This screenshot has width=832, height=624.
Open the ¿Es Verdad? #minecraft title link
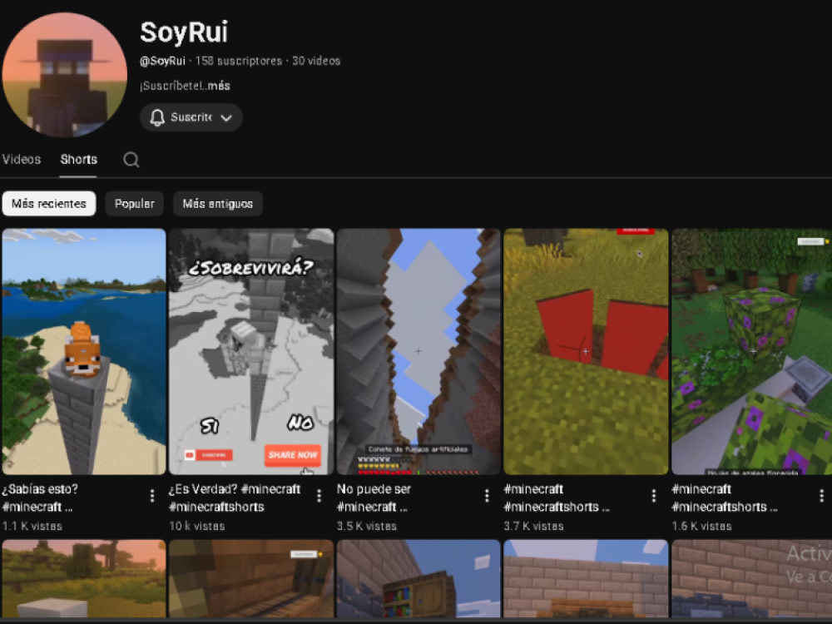click(235, 498)
